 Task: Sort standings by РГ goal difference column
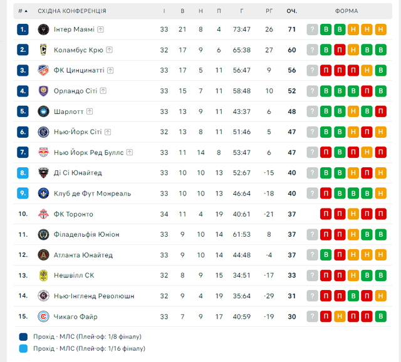pyautogui.click(x=269, y=11)
